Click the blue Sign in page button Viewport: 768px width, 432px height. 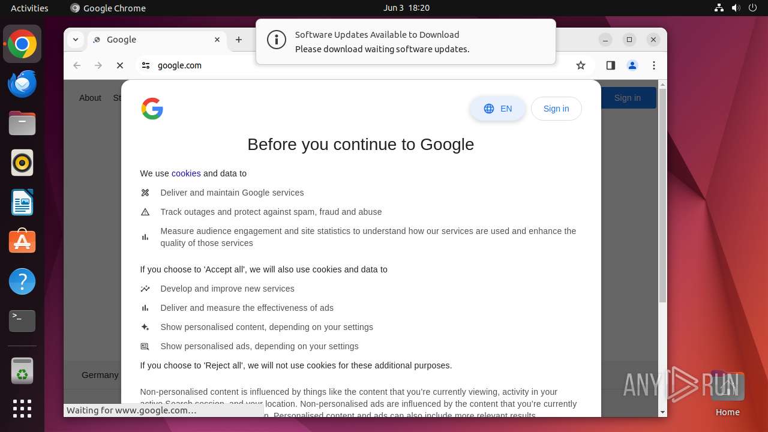tap(628, 98)
